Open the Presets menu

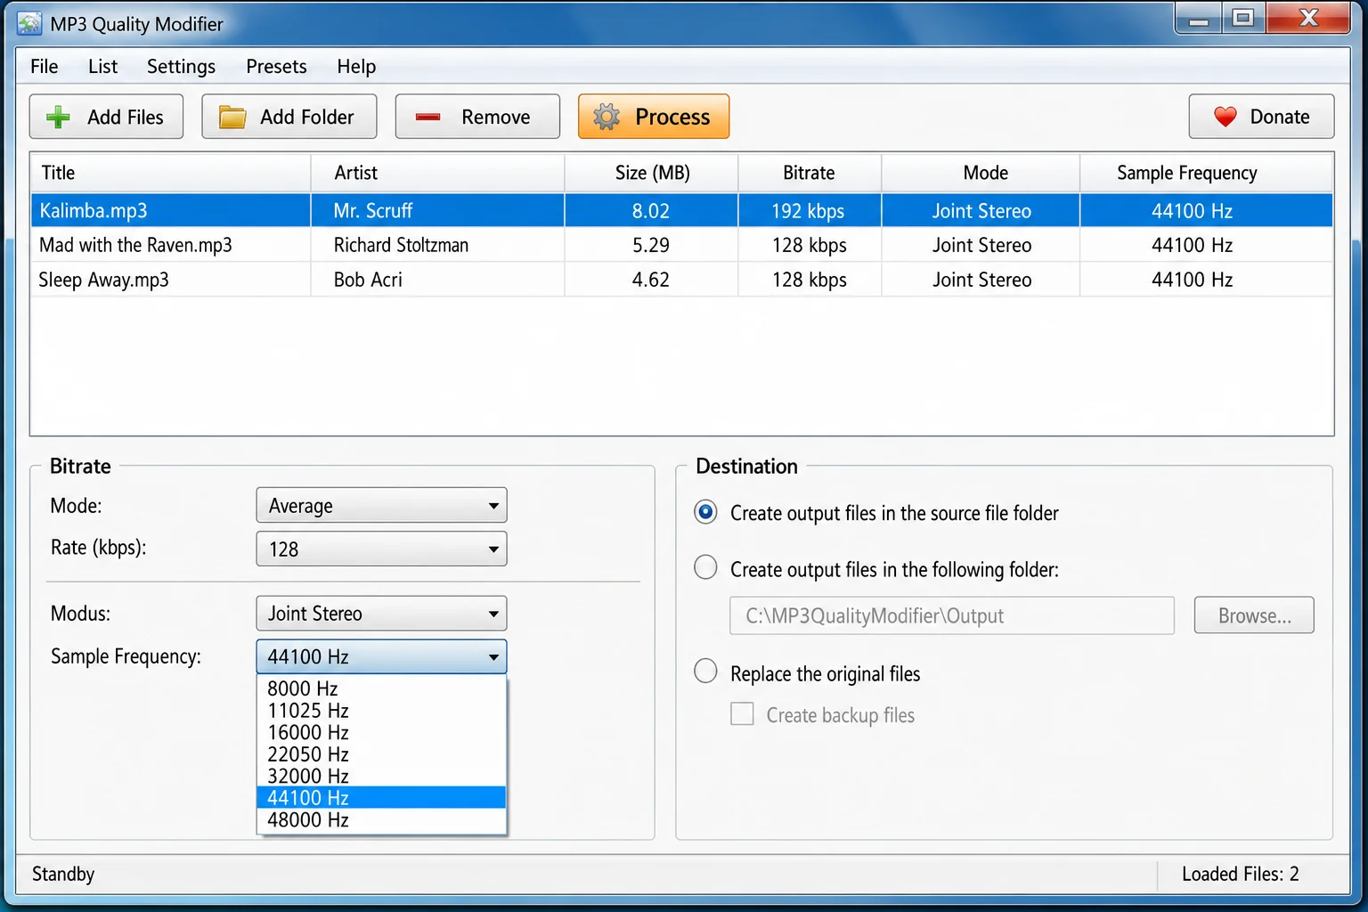[x=276, y=67]
